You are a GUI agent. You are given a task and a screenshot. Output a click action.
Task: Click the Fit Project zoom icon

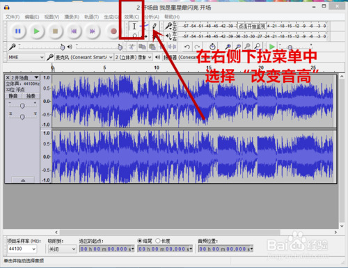(258, 47)
